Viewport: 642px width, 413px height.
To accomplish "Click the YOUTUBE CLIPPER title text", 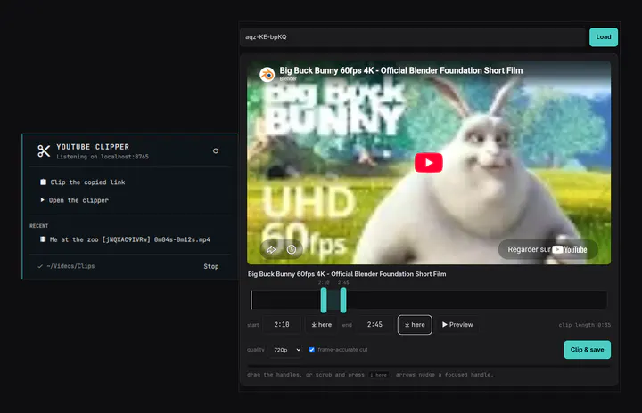I will coord(93,147).
